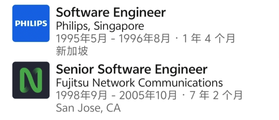Select the Software Engineer title at Philips

click(x=111, y=12)
